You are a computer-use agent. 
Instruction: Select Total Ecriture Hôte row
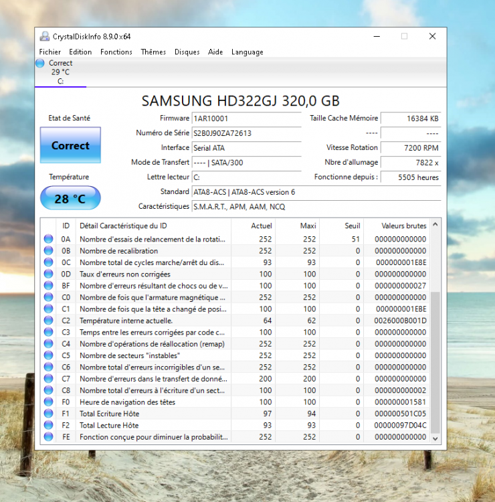click(x=235, y=414)
